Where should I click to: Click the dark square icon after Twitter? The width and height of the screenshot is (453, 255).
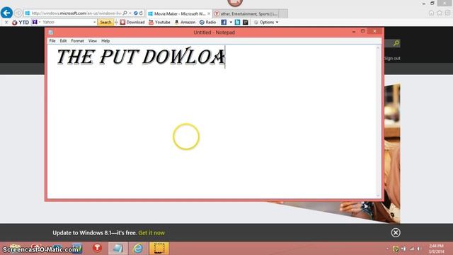[x=246, y=22]
